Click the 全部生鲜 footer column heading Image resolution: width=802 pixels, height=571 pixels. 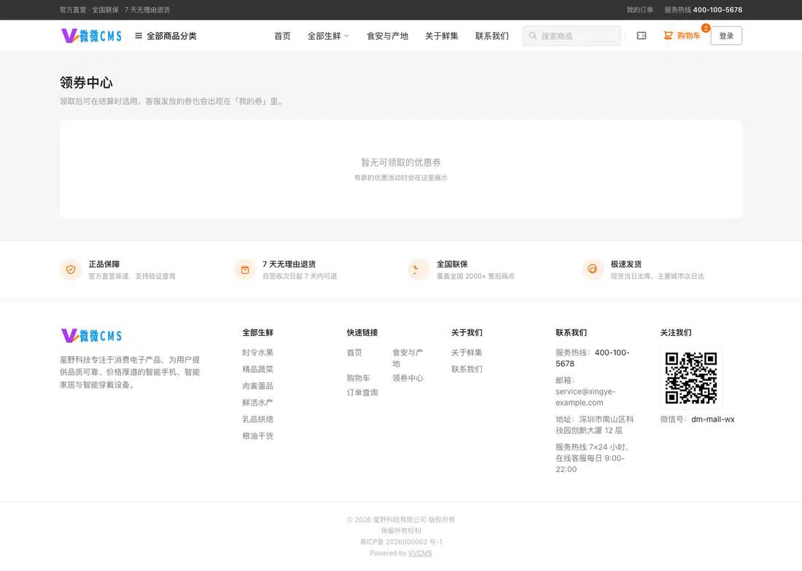(x=258, y=333)
